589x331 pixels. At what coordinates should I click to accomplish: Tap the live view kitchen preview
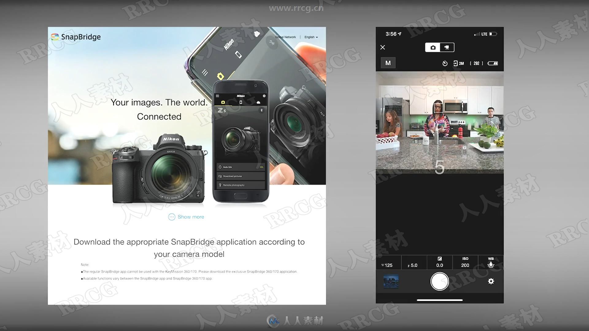coord(440,123)
